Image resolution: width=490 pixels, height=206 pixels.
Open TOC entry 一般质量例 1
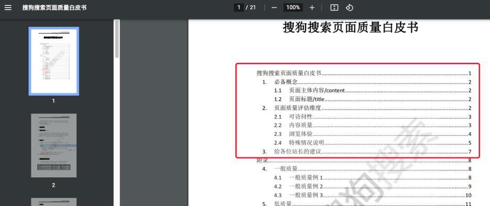pyautogui.click(x=372, y=178)
